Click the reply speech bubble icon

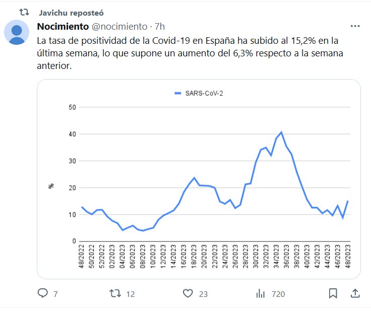tap(43, 293)
